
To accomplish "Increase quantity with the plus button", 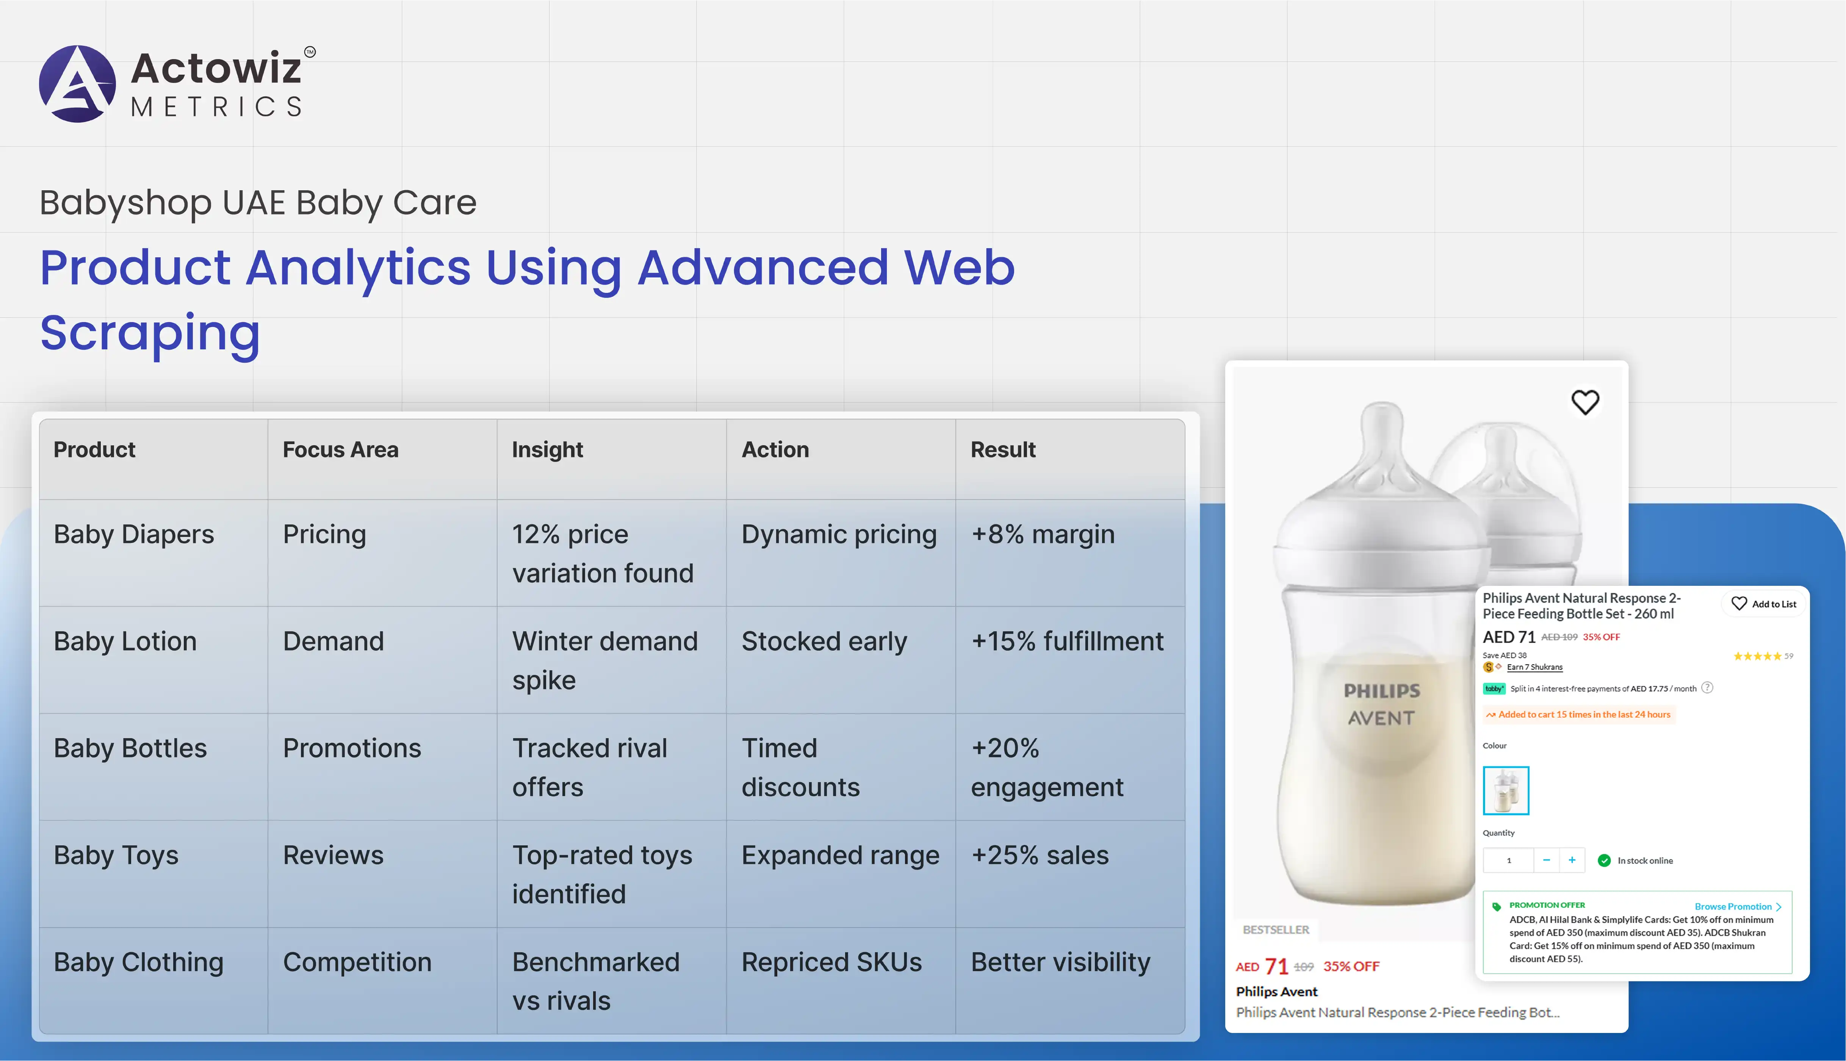I will click(1572, 860).
